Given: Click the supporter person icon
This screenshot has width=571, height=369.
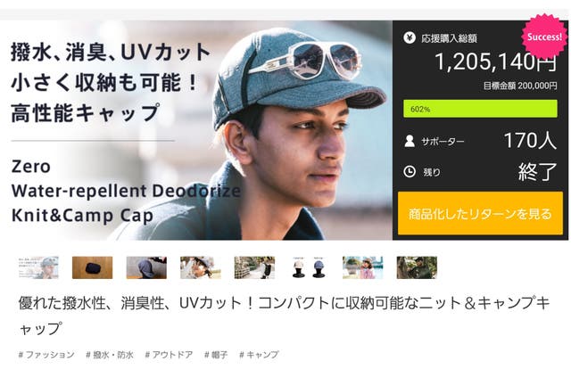Looking at the screenshot, I should point(410,141).
